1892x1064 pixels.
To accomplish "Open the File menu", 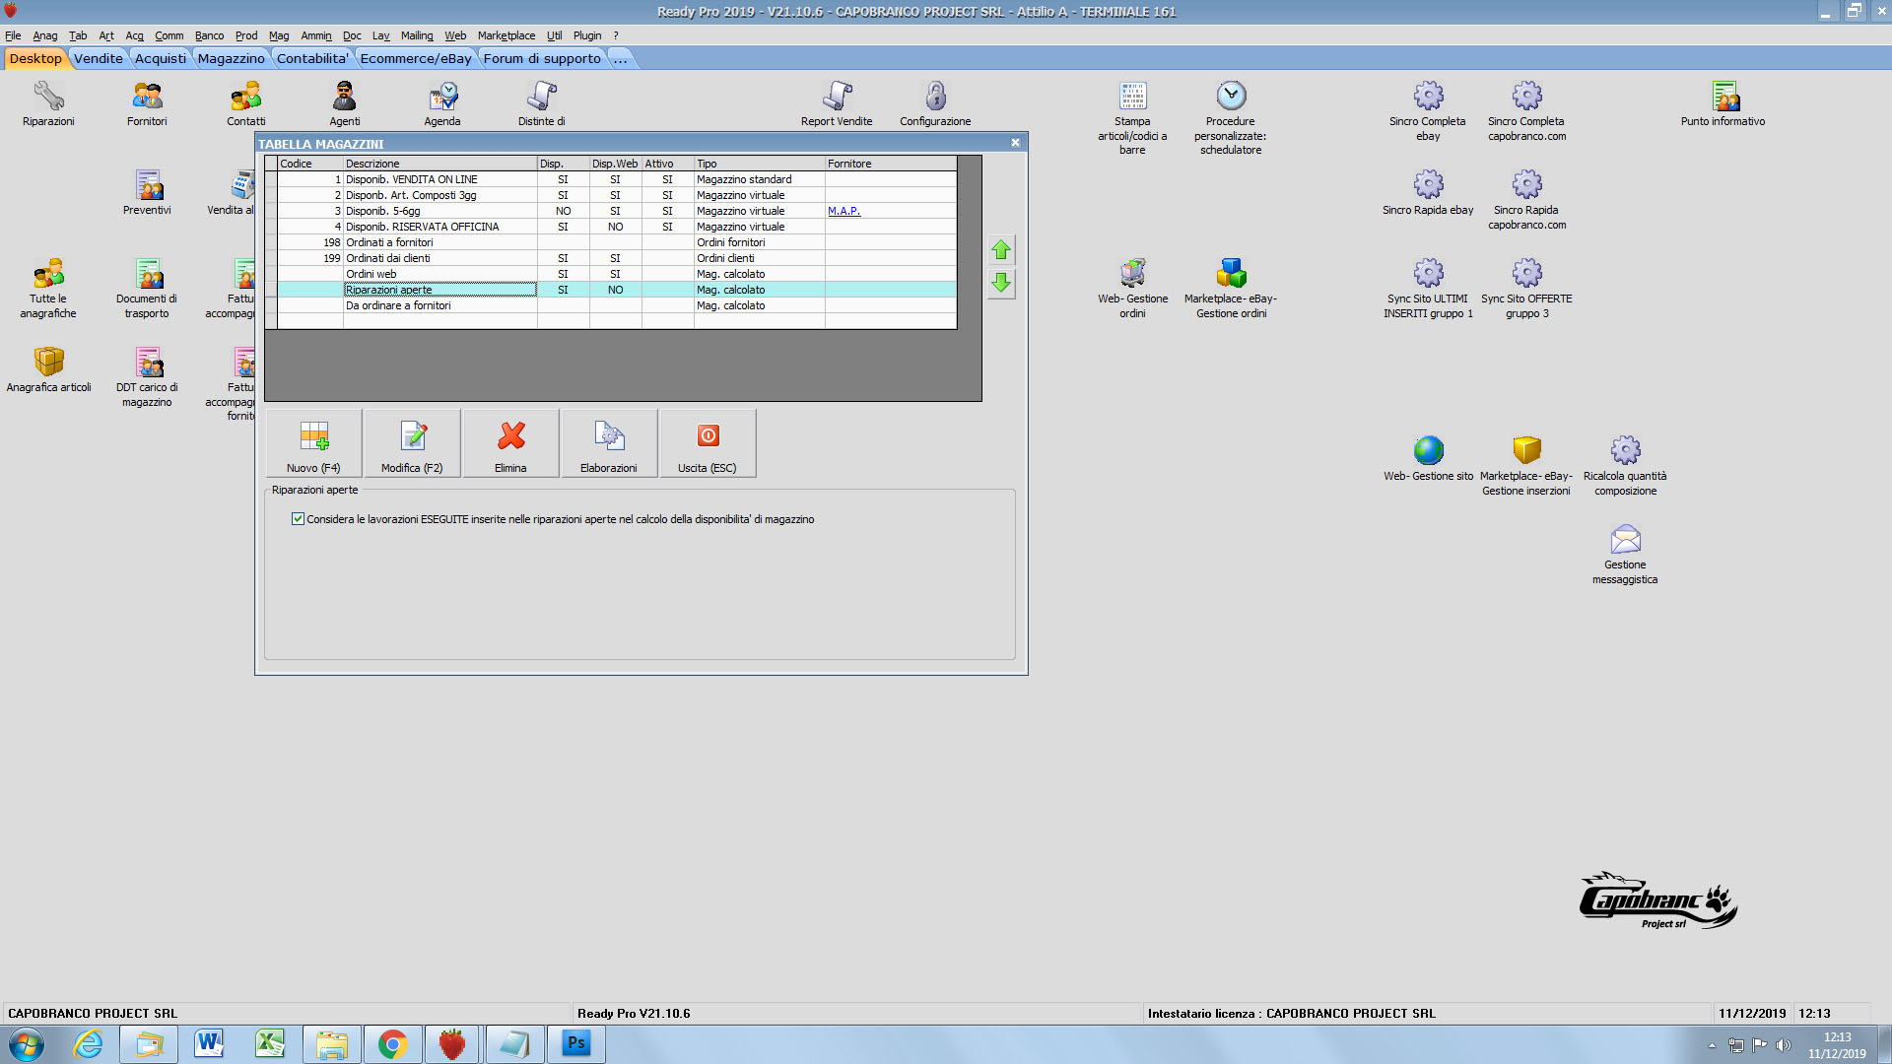I will [x=13, y=35].
